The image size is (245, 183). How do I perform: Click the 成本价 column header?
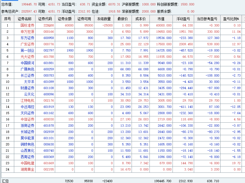click(x=141, y=19)
